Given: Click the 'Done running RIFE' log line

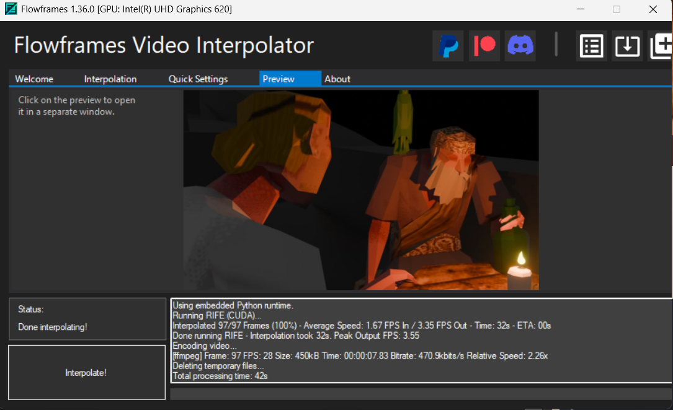Looking at the screenshot, I should 296,336.
